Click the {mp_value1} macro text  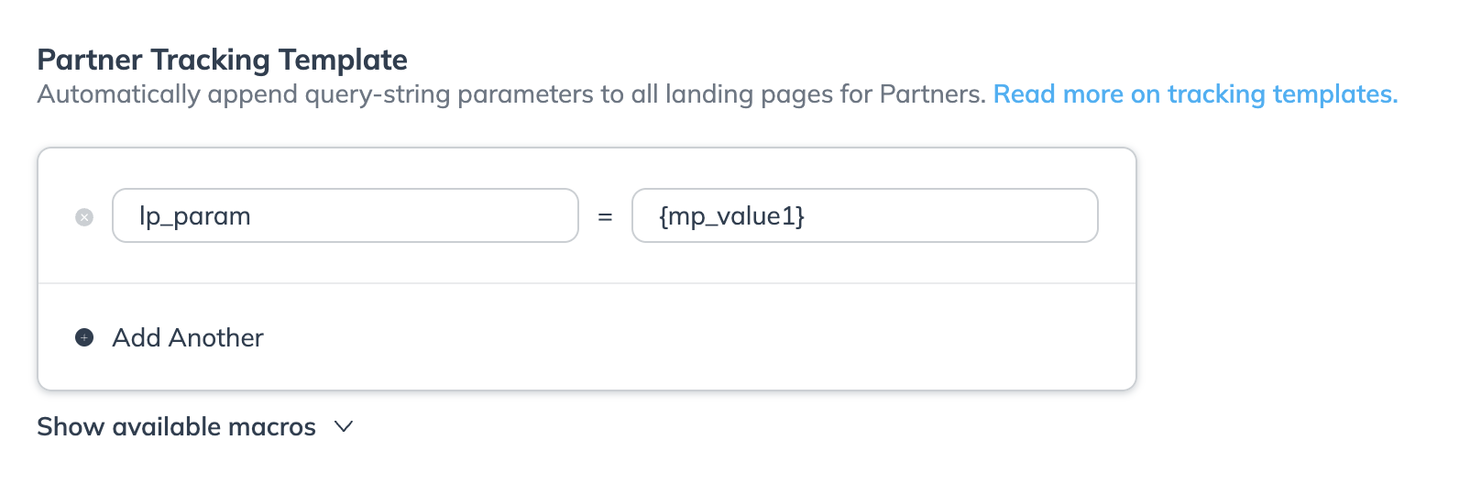[x=731, y=216]
